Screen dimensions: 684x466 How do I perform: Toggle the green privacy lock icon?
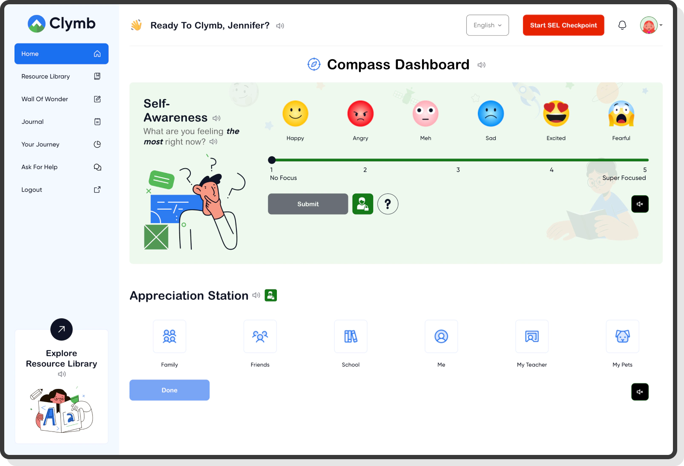pyautogui.click(x=362, y=204)
